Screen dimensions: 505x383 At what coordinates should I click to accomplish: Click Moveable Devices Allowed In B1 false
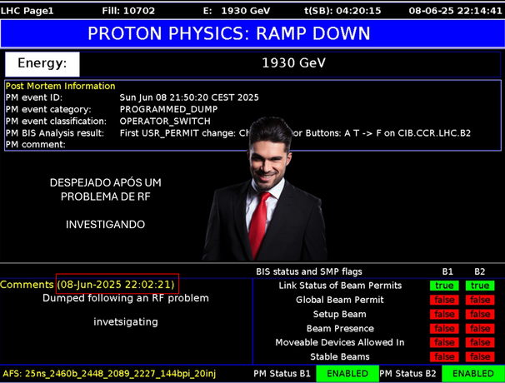coord(444,342)
